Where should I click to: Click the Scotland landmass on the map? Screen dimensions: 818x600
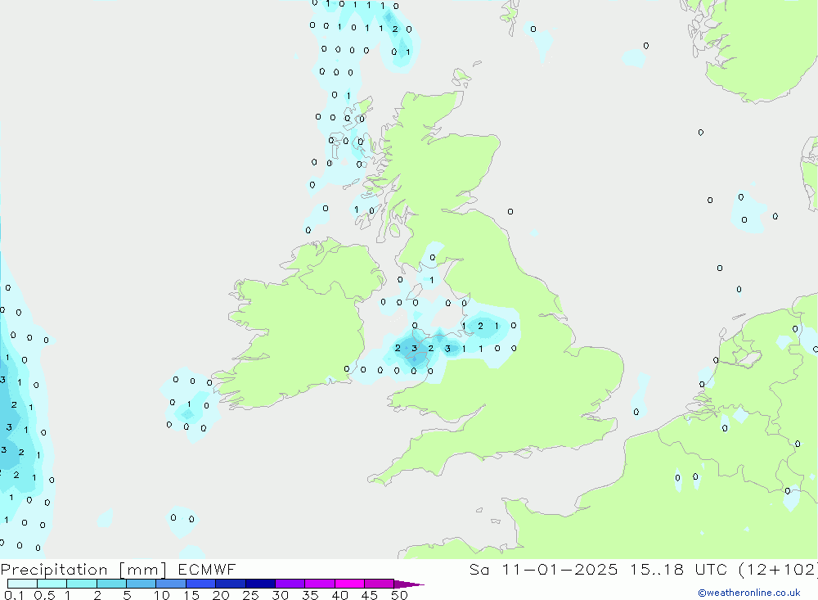pos(442,164)
